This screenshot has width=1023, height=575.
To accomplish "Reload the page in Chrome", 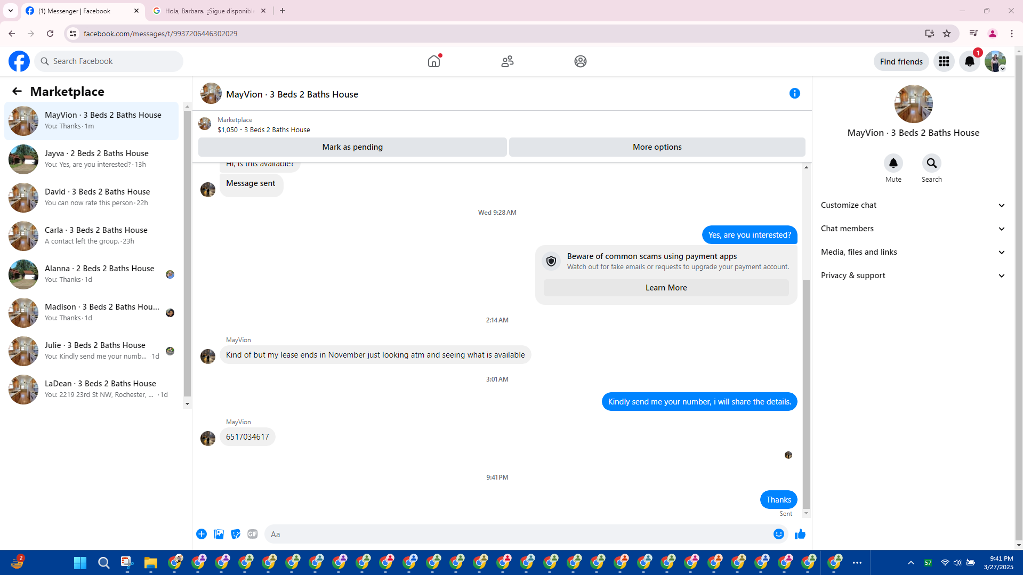I will (x=50, y=34).
